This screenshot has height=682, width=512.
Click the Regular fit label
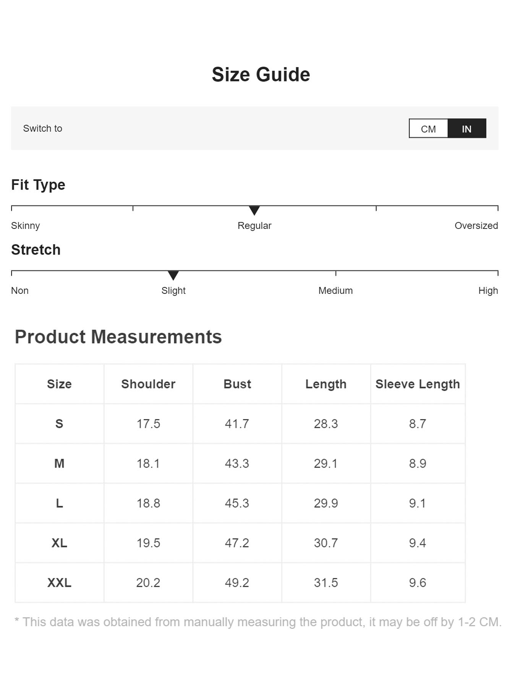click(254, 225)
